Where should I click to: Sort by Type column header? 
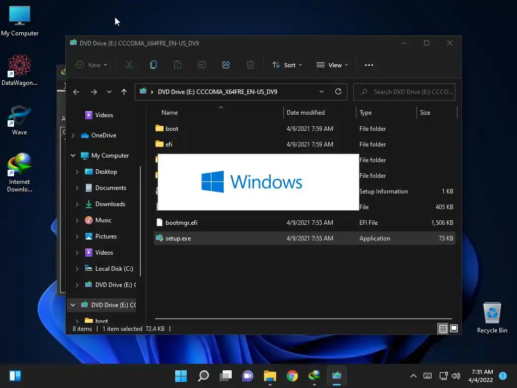(366, 113)
